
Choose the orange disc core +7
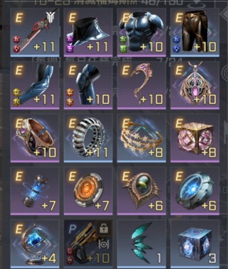coord(88,191)
